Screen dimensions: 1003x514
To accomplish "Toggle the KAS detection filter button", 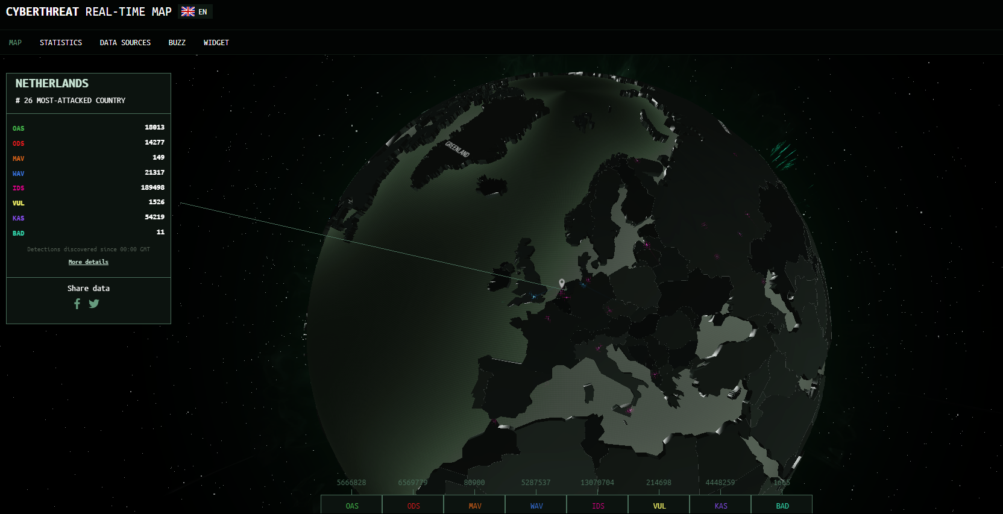I will [721, 505].
